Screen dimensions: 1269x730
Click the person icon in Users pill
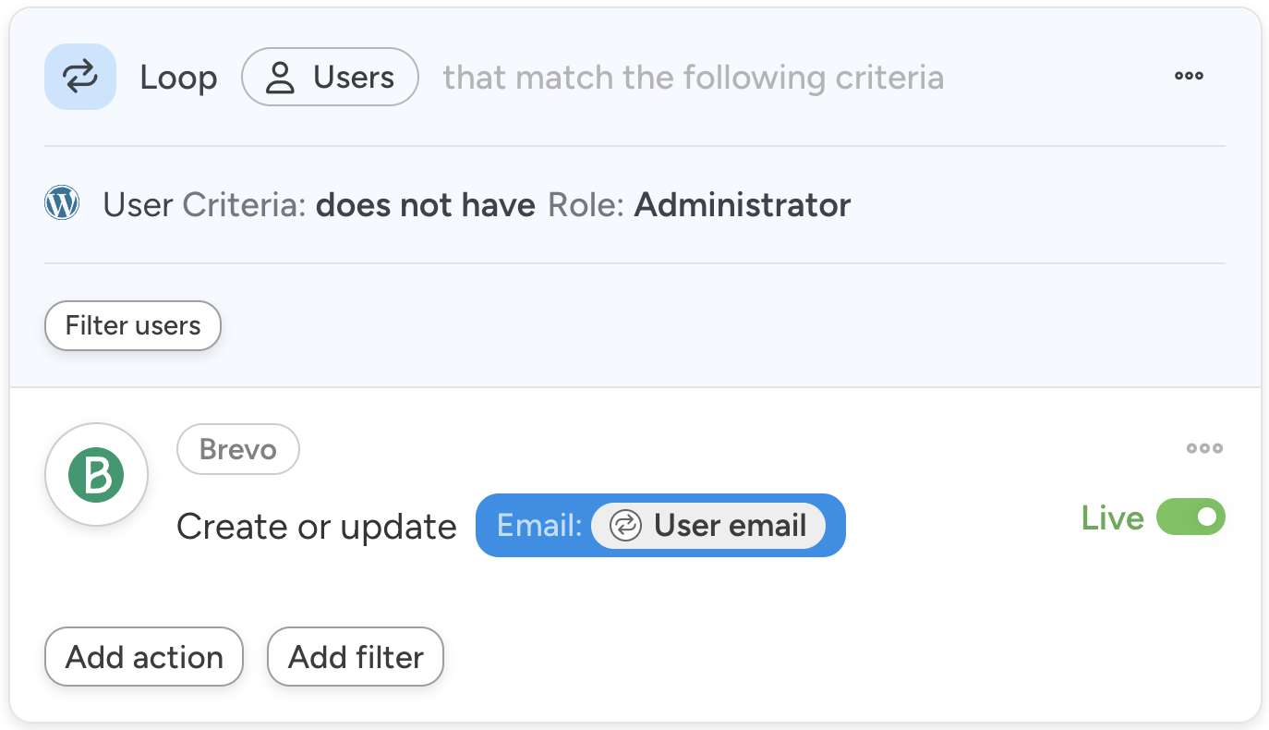279,78
